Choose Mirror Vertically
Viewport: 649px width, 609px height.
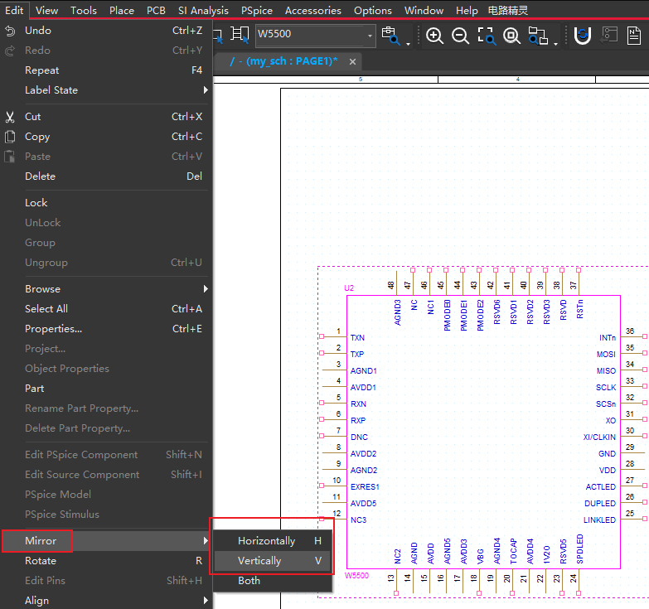[273, 561]
